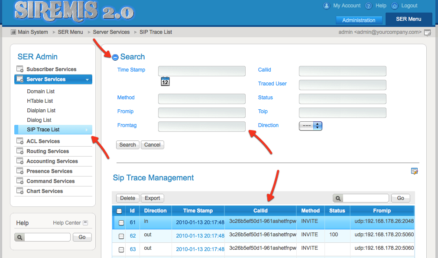Tick the checkbox for trace row 61
The height and width of the screenshot is (258, 438).
[x=121, y=223]
